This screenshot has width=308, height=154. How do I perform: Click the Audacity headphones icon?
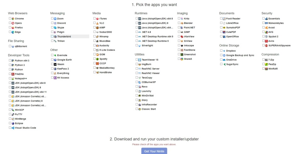[97, 45]
